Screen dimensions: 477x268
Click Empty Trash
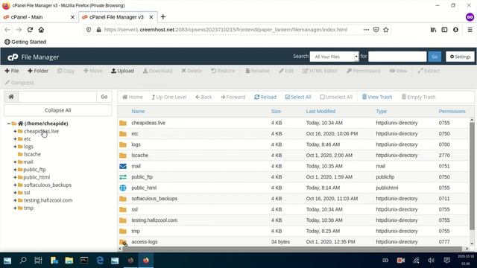tap(419, 97)
